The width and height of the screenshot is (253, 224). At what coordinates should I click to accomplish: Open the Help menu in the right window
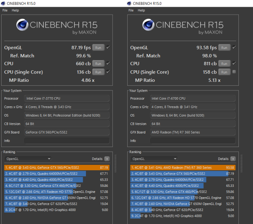coord(141,10)
